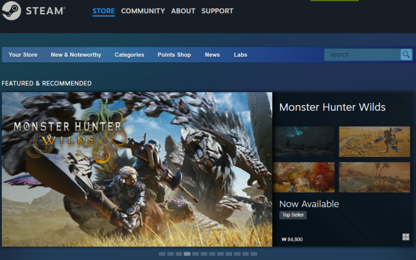Open Steam Labs
This screenshot has width=416, height=260.
coord(240,55)
